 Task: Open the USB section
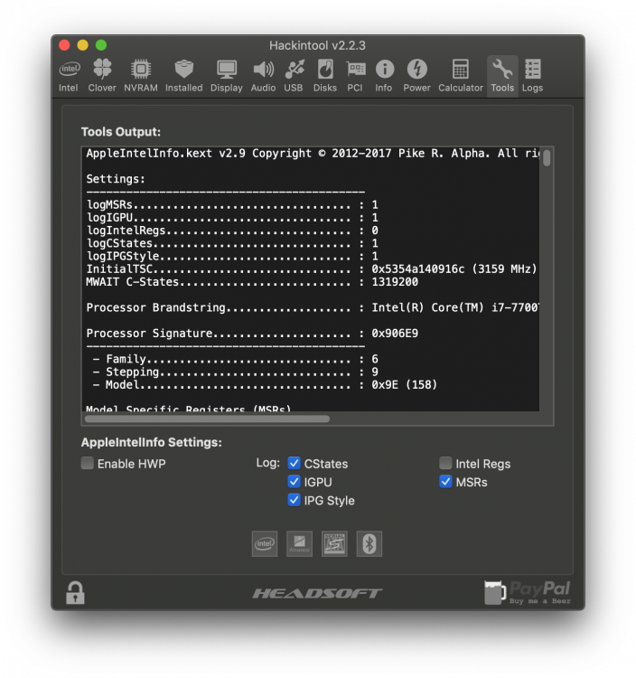coord(294,76)
